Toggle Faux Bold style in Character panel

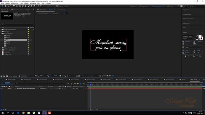pos(185,56)
